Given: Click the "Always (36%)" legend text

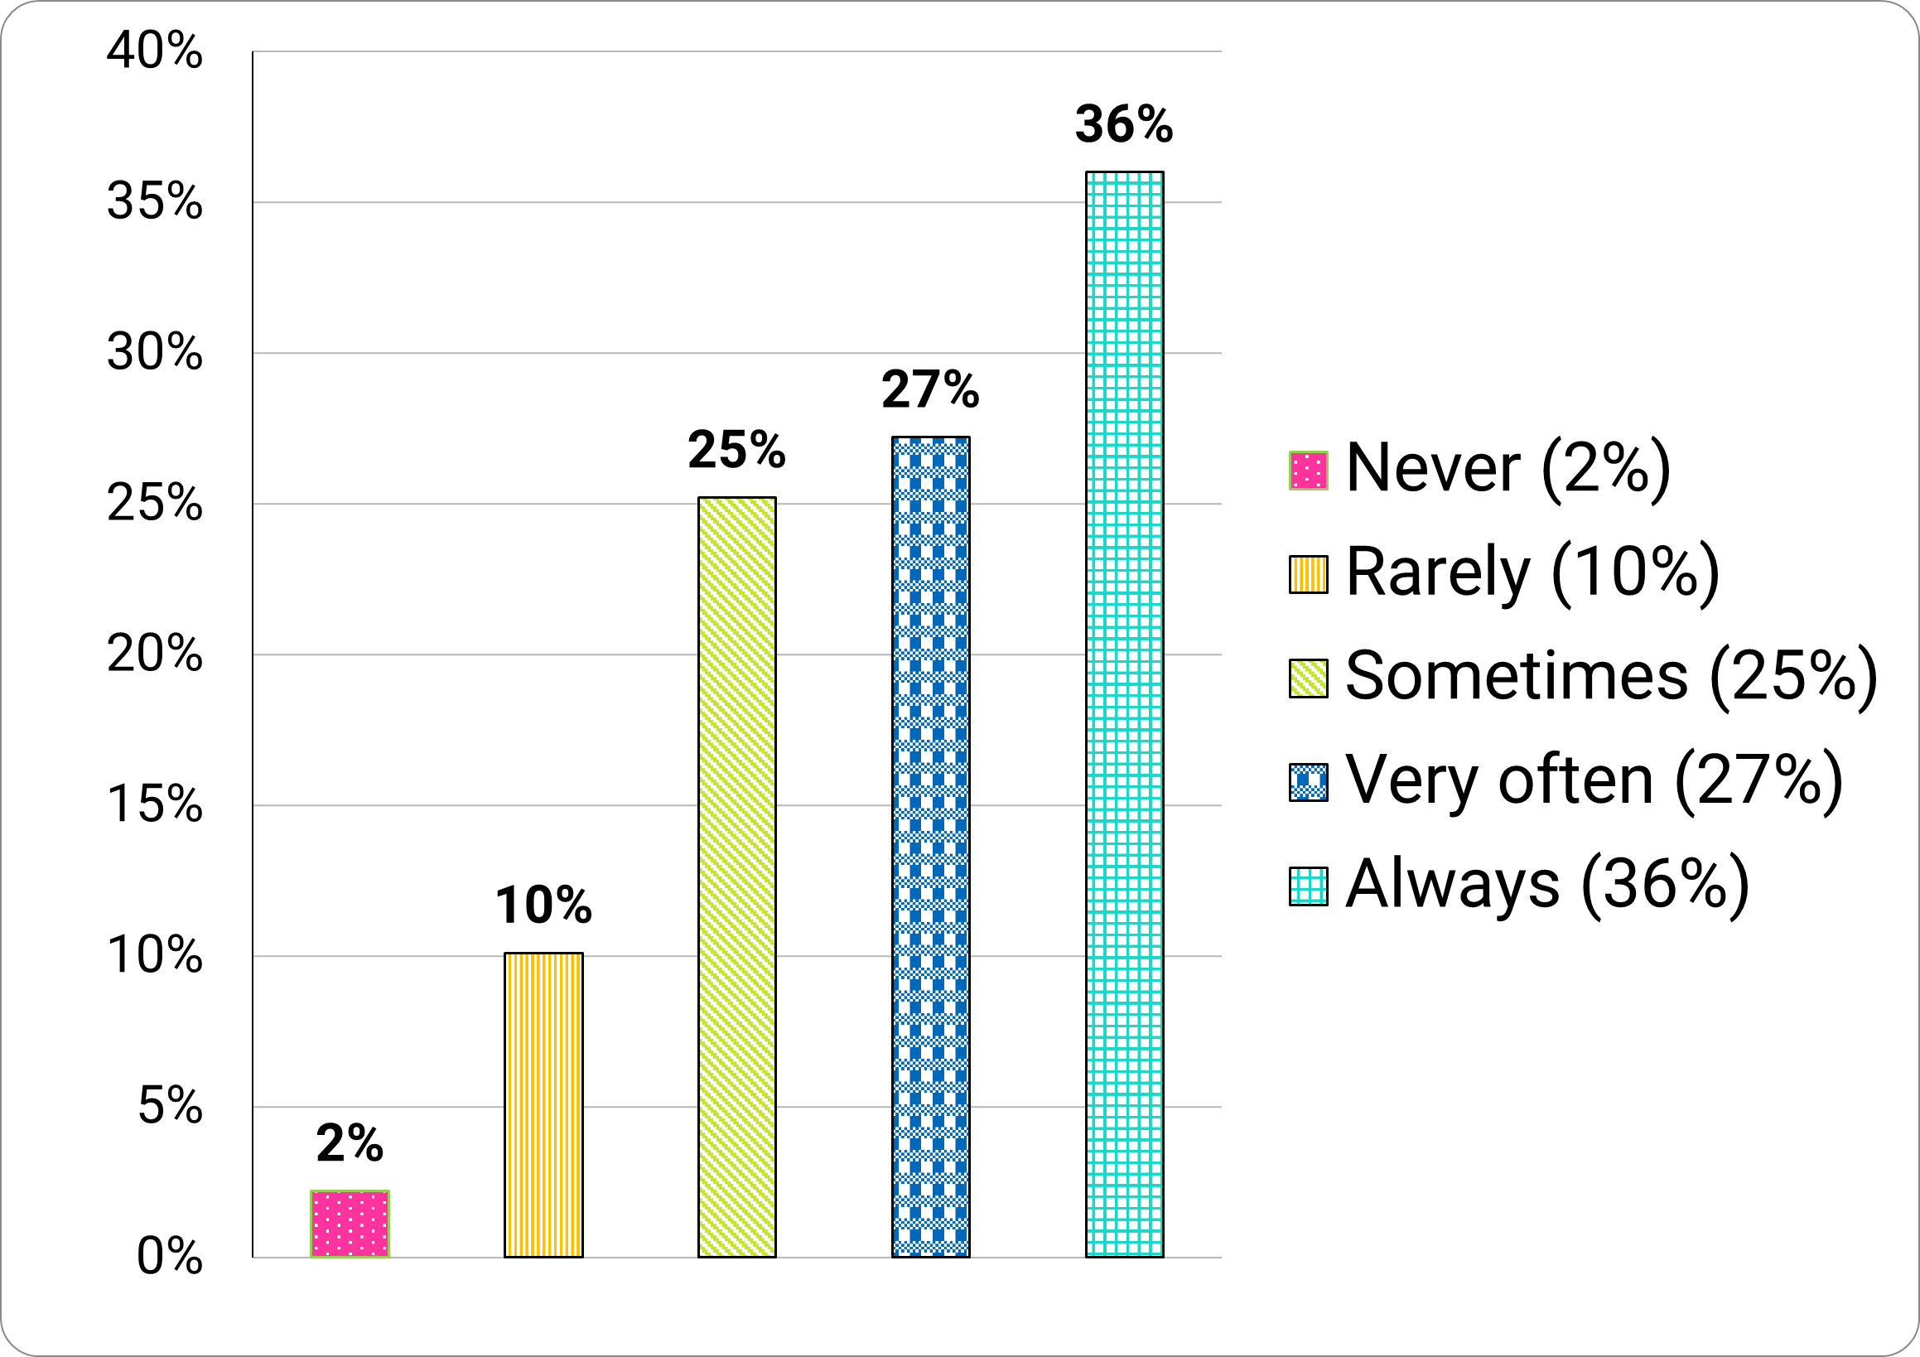Looking at the screenshot, I should click(x=1547, y=884).
